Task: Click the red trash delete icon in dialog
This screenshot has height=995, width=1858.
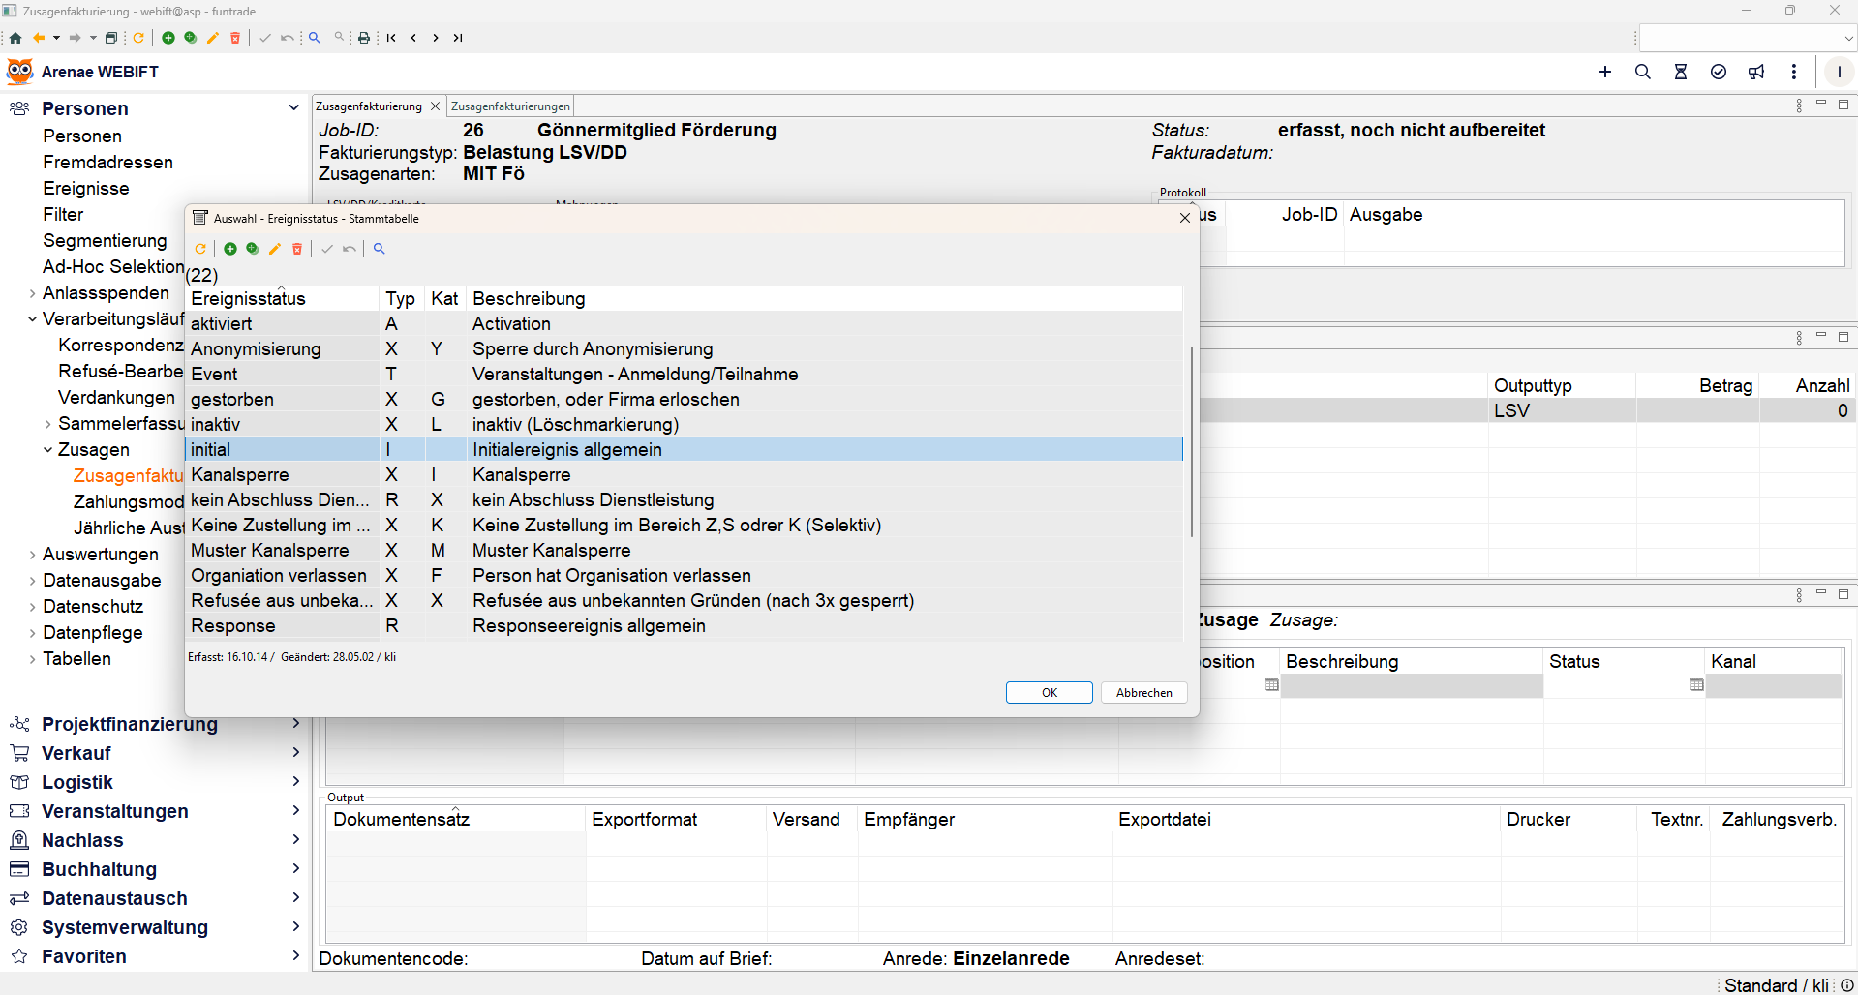Action: [x=297, y=249]
